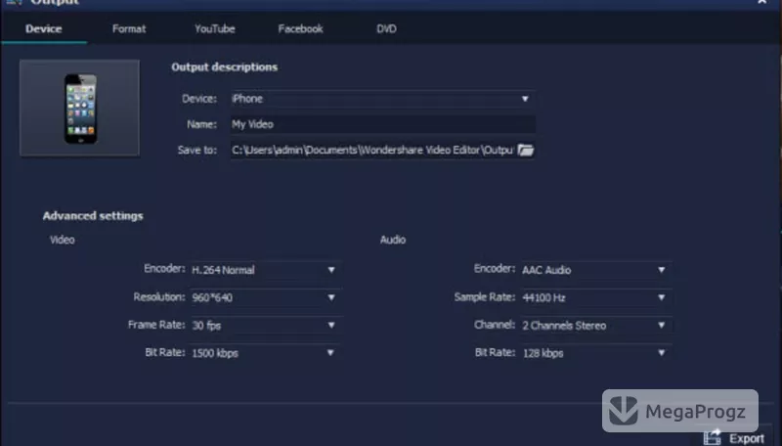The height and width of the screenshot is (446, 782).
Task: Open the browse folder icon beside Save to
Action: pos(525,151)
